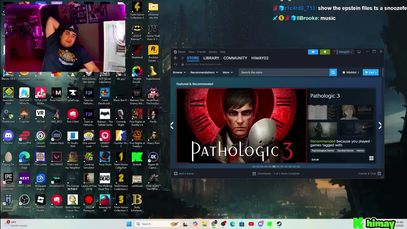The height and width of the screenshot is (229, 407).
Task: Open Wallpaper Engine desktop shortcut
Action: [x=40, y=182]
